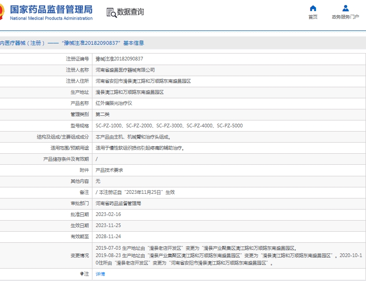Image resolution: width=366 pixels, height=282 pixels.
Task: Click the breadcrumb heading 豫械注准20182090837 基本信息
Action: pyautogui.click(x=103, y=43)
